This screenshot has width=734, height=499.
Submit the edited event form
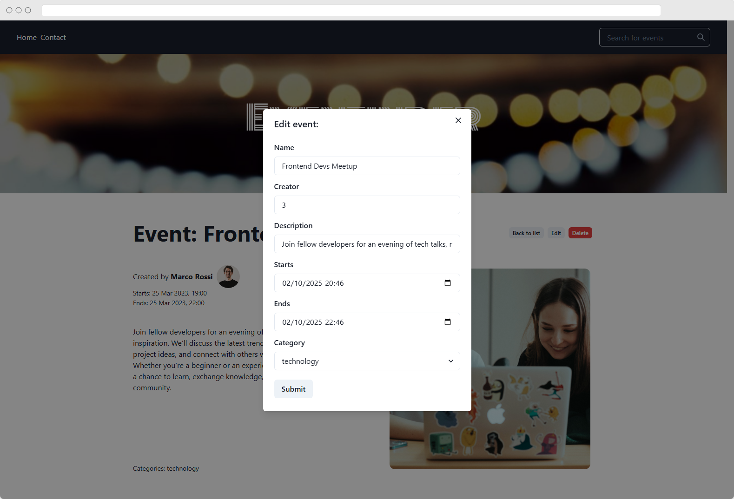coord(293,389)
